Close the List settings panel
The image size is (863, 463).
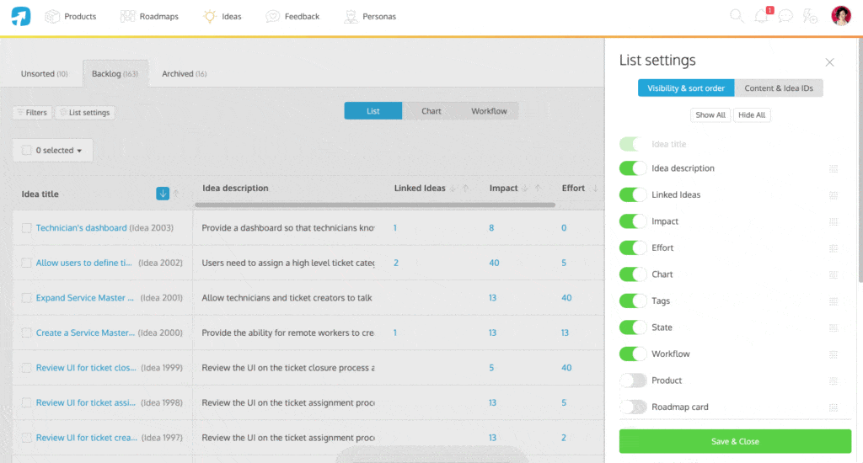[x=829, y=62]
